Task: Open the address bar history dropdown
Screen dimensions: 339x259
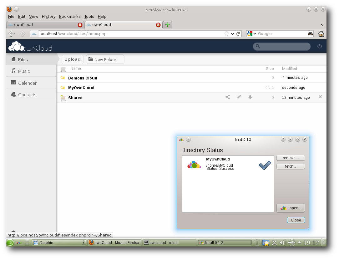Action: click(x=232, y=34)
